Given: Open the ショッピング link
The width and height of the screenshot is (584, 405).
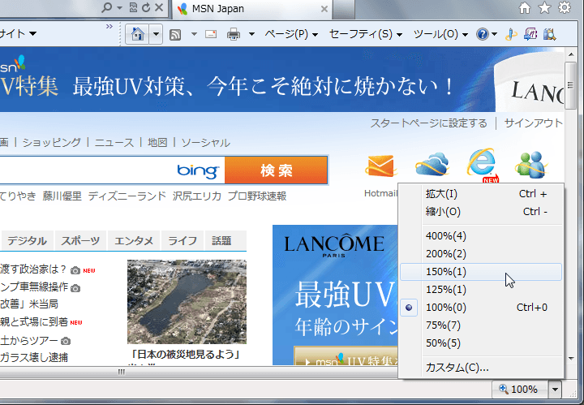Looking at the screenshot, I should (x=51, y=143).
